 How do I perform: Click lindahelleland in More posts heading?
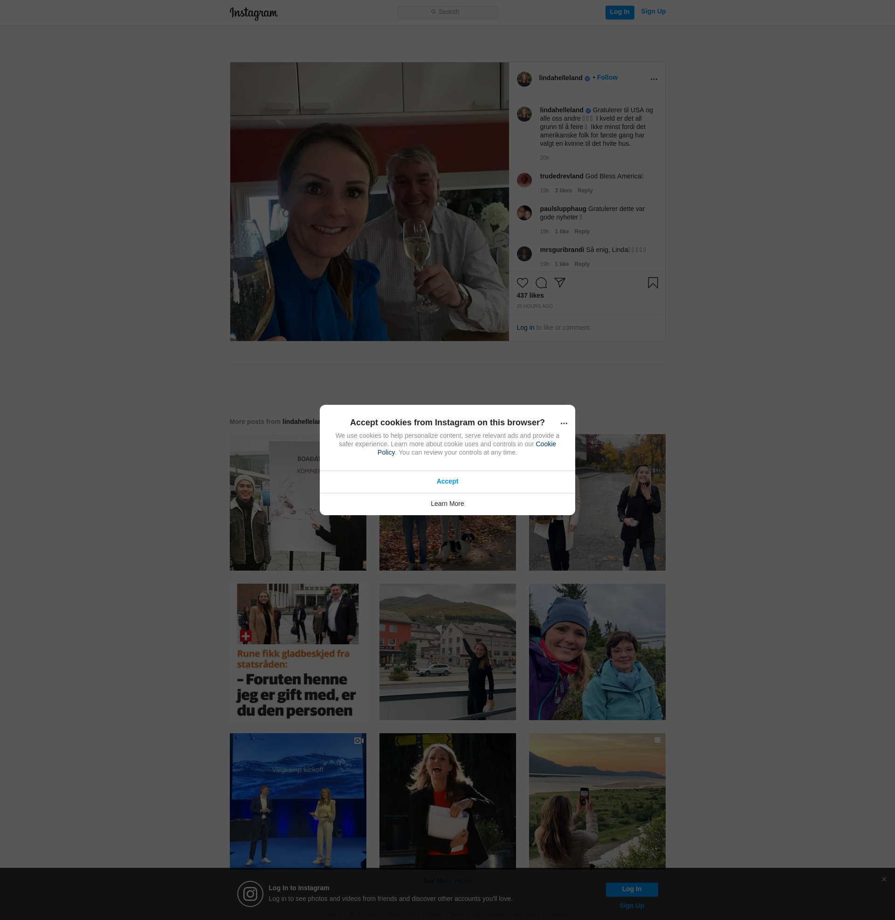(301, 422)
